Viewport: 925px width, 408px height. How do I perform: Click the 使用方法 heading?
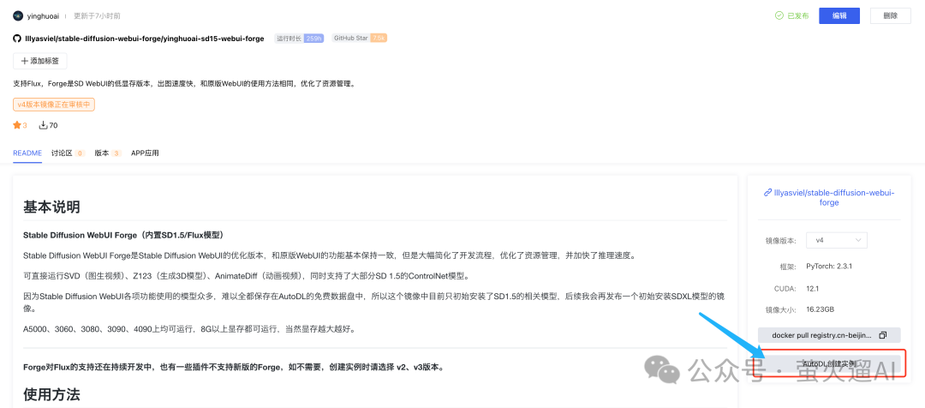[x=51, y=394]
